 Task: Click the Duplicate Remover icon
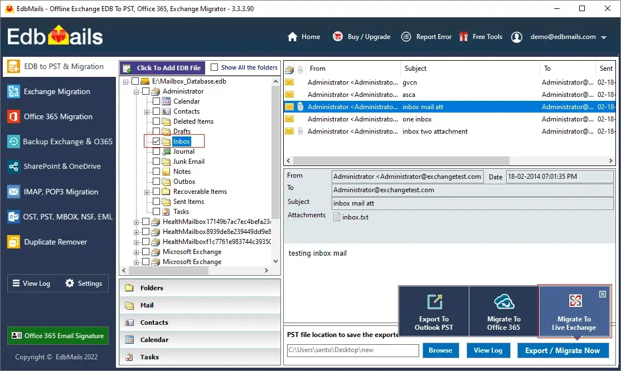click(13, 242)
